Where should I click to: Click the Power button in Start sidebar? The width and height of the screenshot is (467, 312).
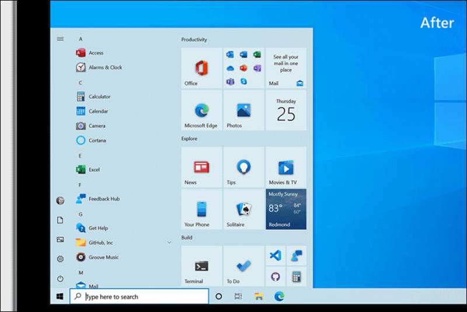60,279
